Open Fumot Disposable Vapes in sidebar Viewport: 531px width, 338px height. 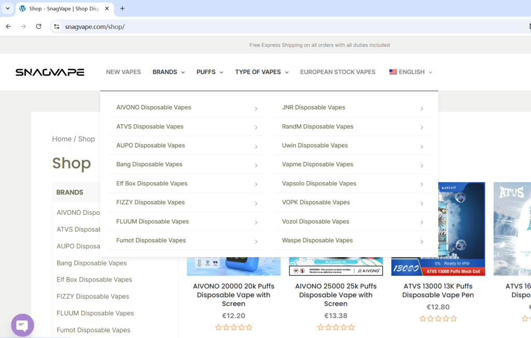93,330
